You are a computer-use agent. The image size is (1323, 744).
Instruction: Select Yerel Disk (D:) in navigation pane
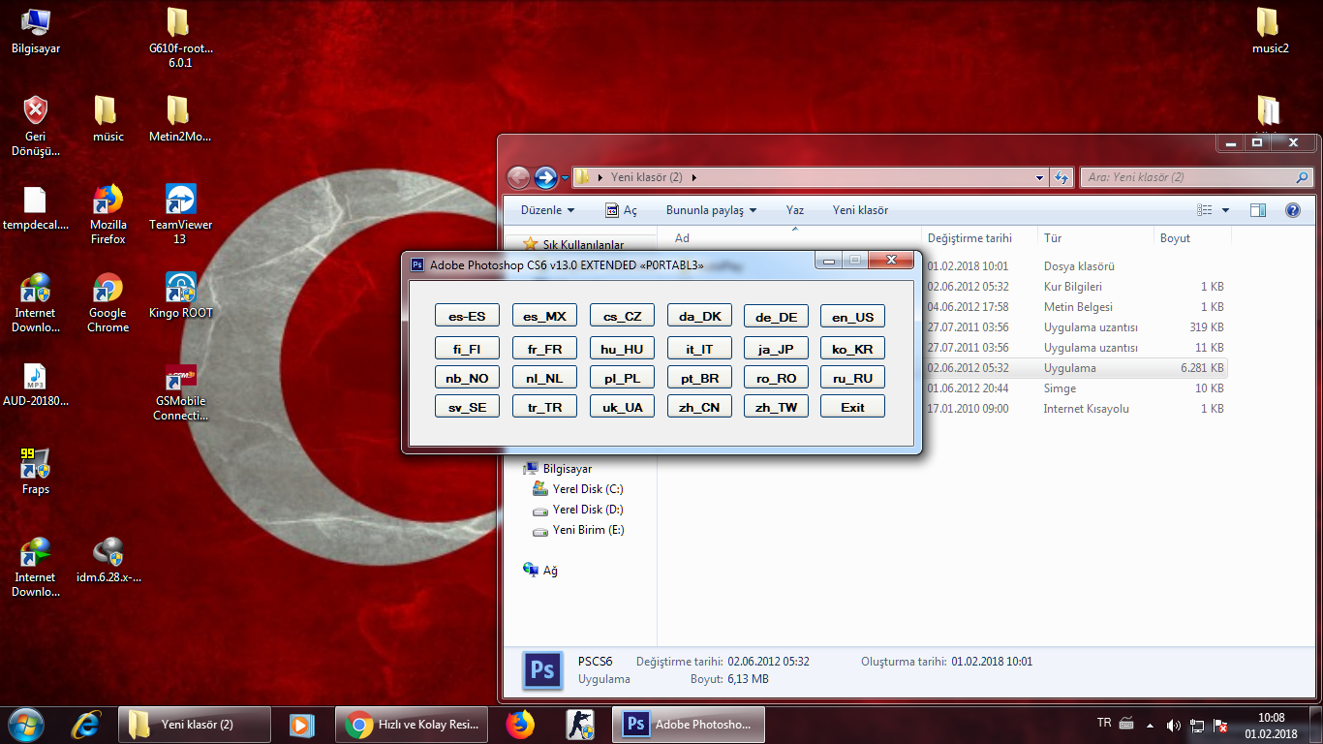[x=578, y=510]
